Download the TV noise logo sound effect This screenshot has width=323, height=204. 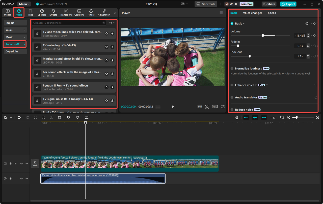click(x=112, y=47)
